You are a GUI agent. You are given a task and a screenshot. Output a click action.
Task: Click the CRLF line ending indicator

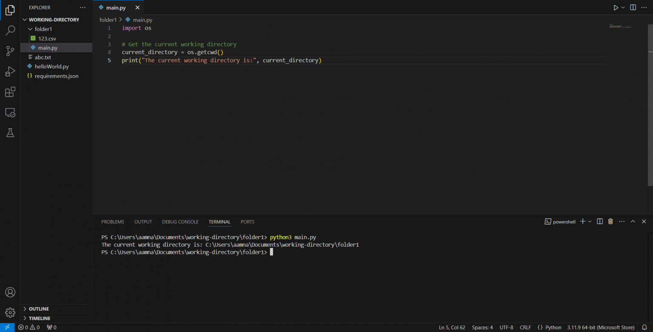click(525, 327)
